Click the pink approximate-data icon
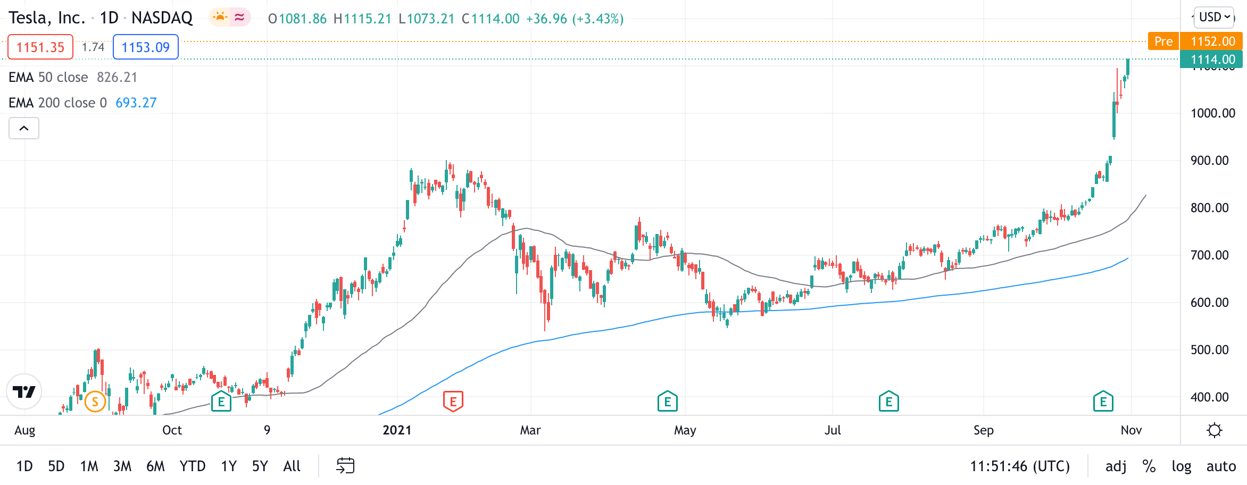The width and height of the screenshot is (1247, 485). coord(240,18)
